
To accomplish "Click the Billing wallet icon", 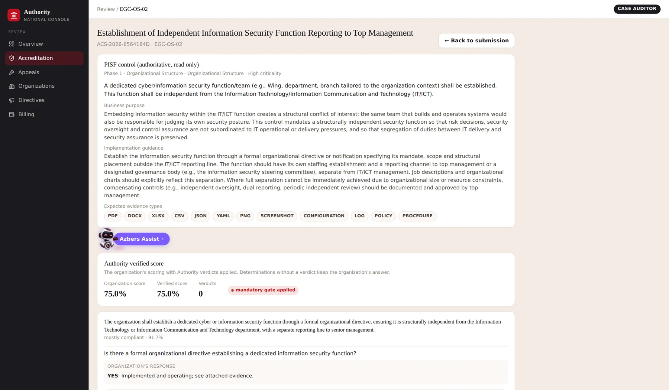I will [x=12, y=114].
